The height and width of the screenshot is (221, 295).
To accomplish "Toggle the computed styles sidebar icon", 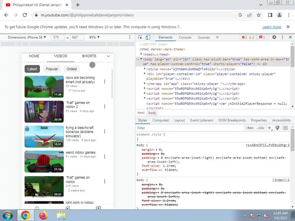I will tap(285, 128).
